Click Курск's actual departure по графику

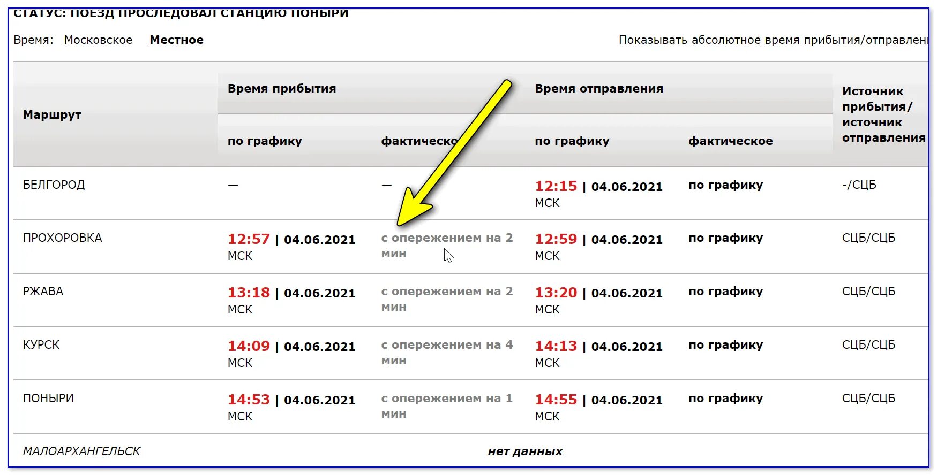point(725,345)
